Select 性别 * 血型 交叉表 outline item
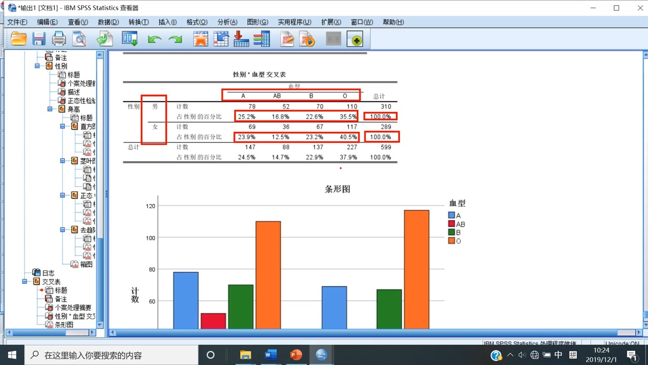The height and width of the screenshot is (365, 648). pos(75,316)
